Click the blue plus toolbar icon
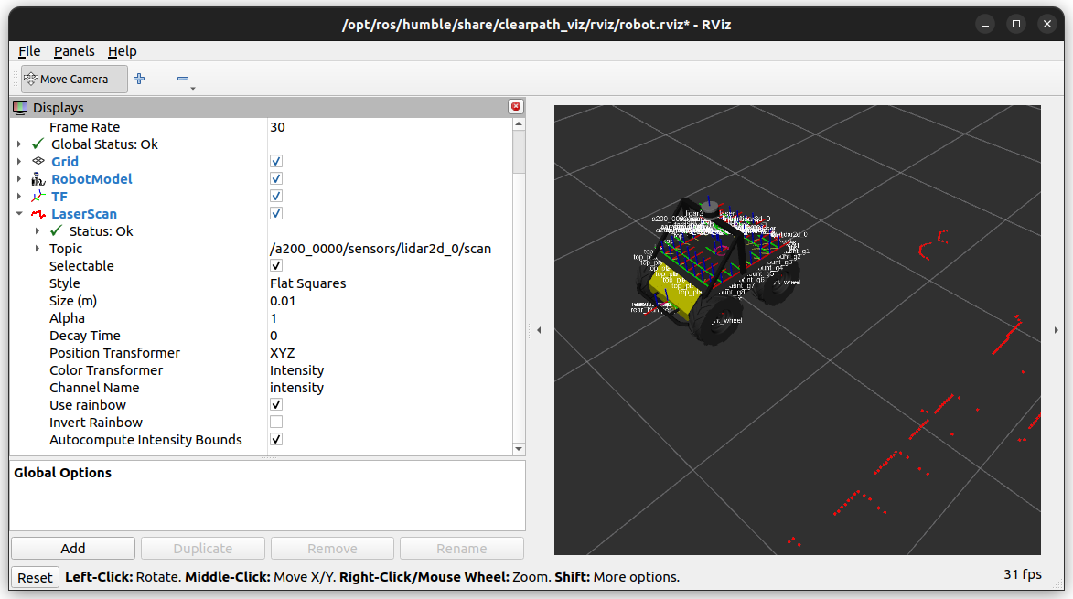Image resolution: width=1073 pixels, height=599 pixels. click(139, 80)
